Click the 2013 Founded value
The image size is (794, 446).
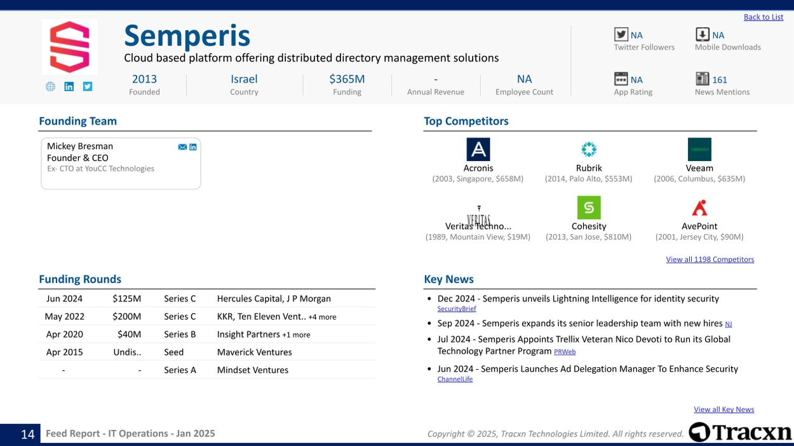[144, 79]
